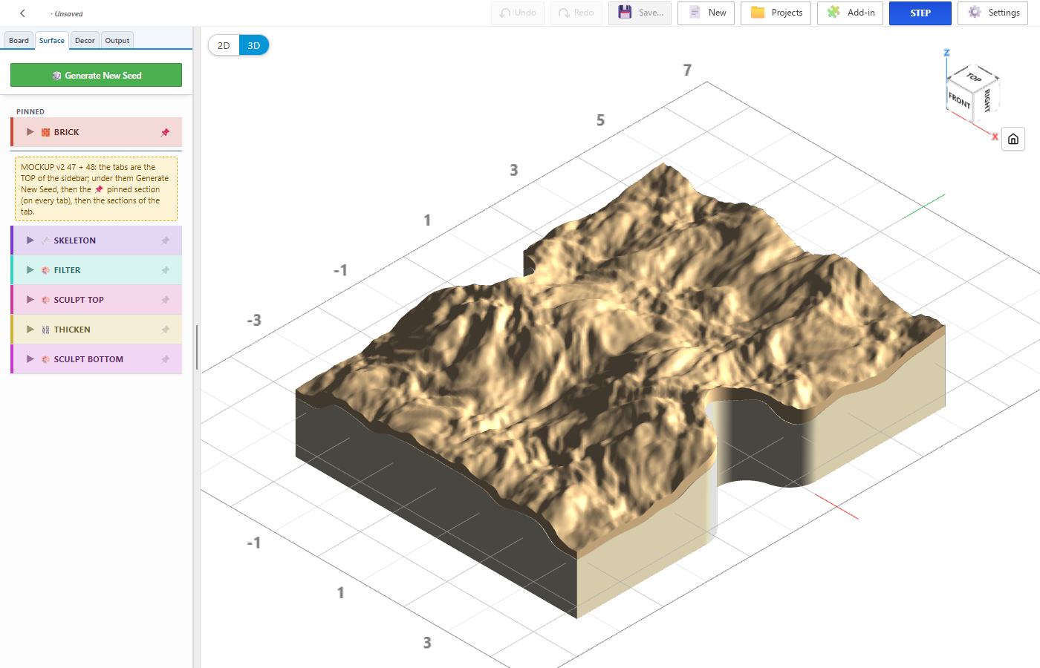Expand the Skeleton section arrow
Image resolution: width=1040 pixels, height=668 pixels.
(x=30, y=240)
